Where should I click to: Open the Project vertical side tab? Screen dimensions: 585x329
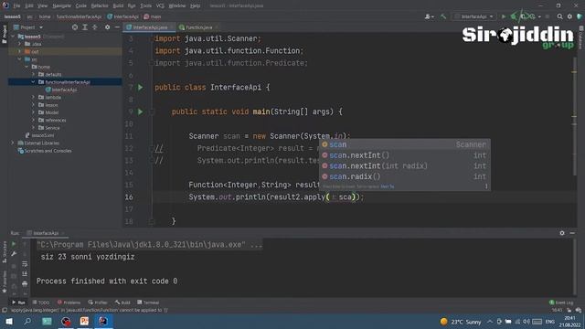5,35
